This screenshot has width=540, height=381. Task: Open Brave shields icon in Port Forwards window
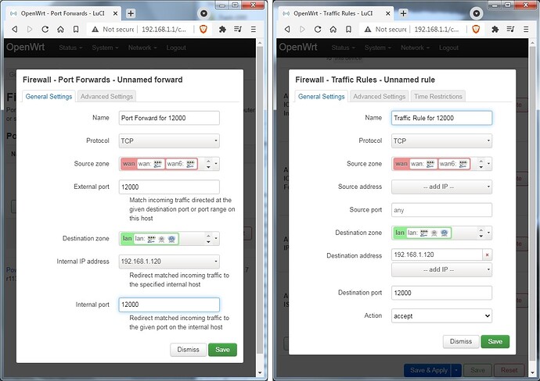pos(203,30)
